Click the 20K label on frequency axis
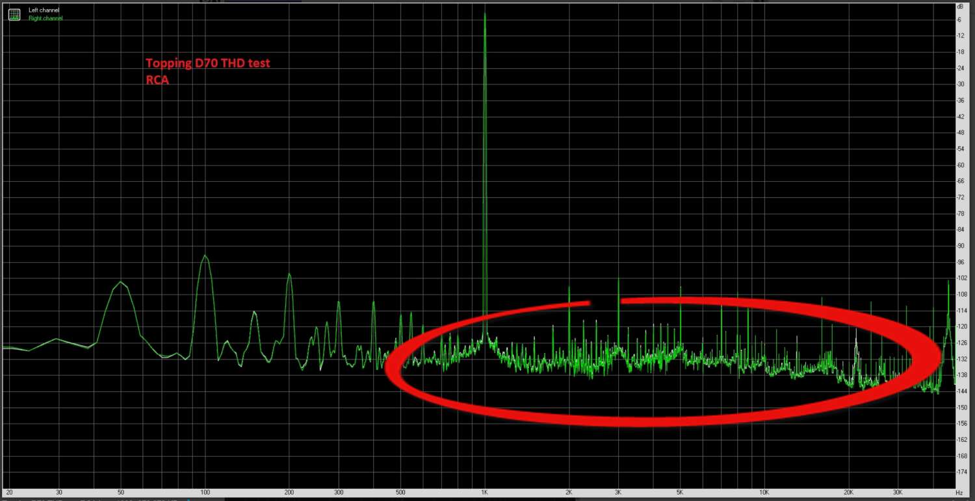 (849, 492)
